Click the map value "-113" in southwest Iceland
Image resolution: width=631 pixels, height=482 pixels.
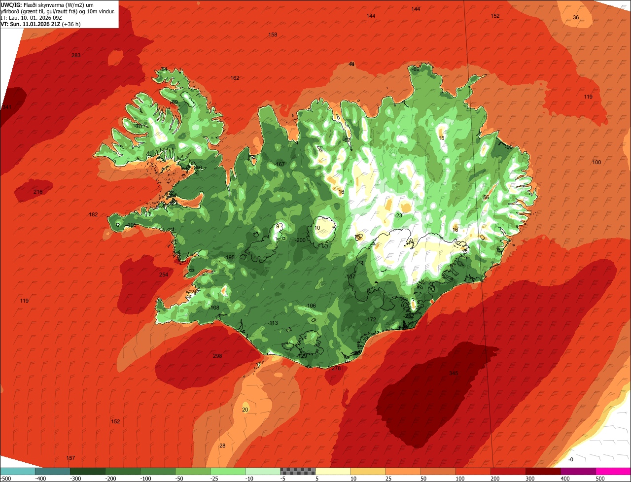click(x=273, y=323)
